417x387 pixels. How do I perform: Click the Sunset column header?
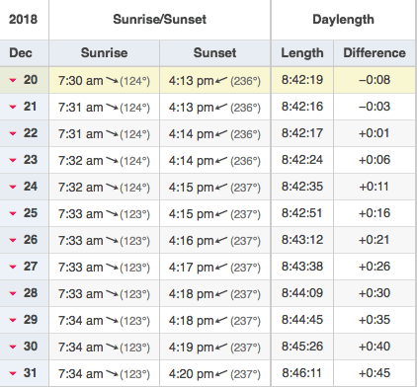[x=214, y=53]
